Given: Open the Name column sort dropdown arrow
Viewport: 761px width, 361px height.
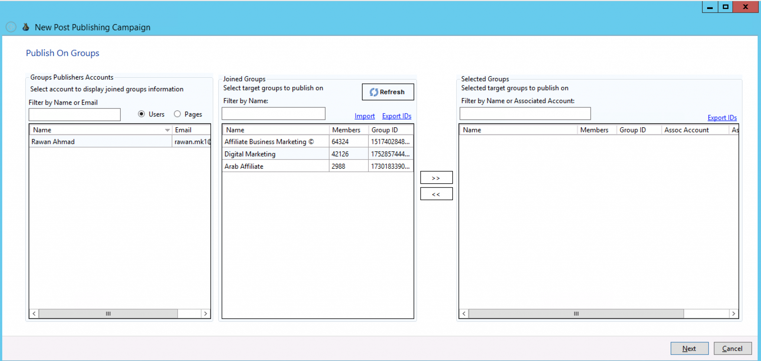Looking at the screenshot, I should tap(167, 130).
